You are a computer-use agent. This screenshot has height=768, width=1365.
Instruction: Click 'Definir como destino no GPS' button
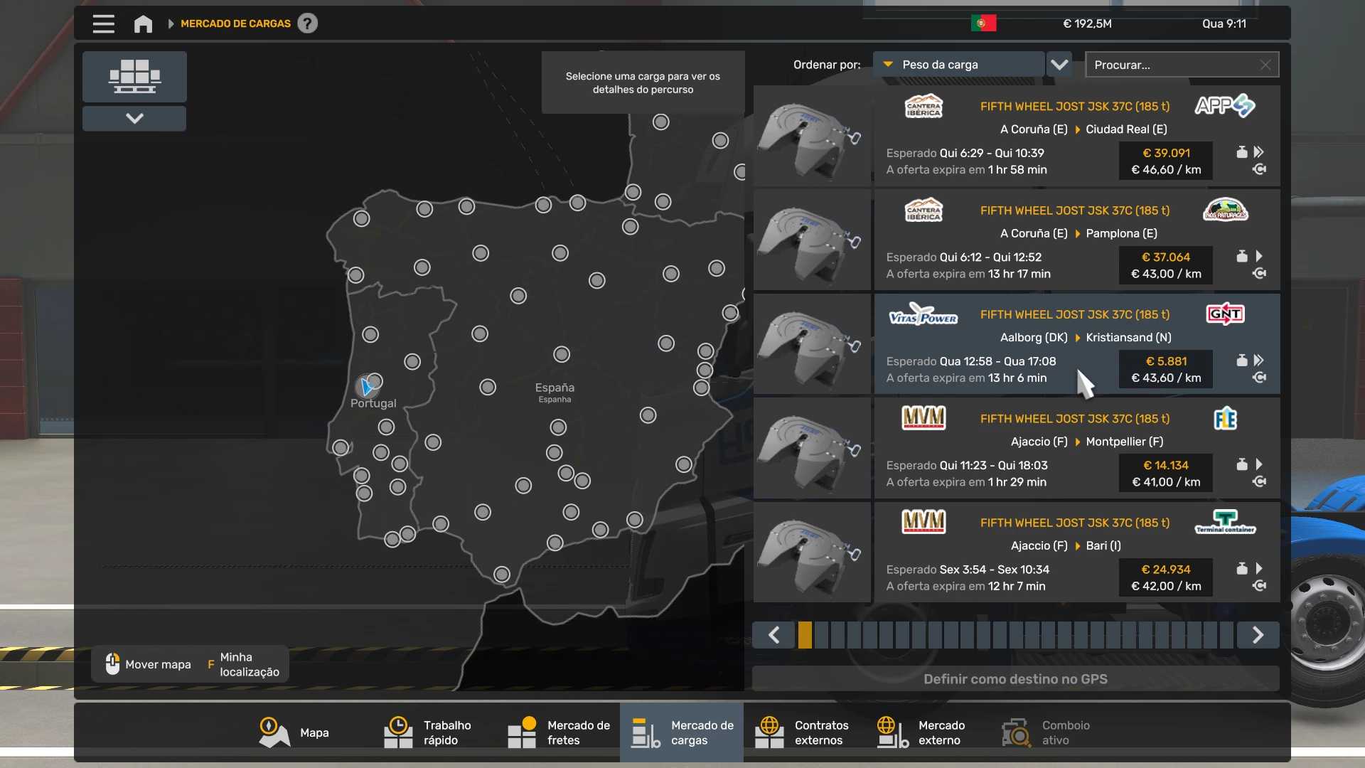(x=1015, y=679)
